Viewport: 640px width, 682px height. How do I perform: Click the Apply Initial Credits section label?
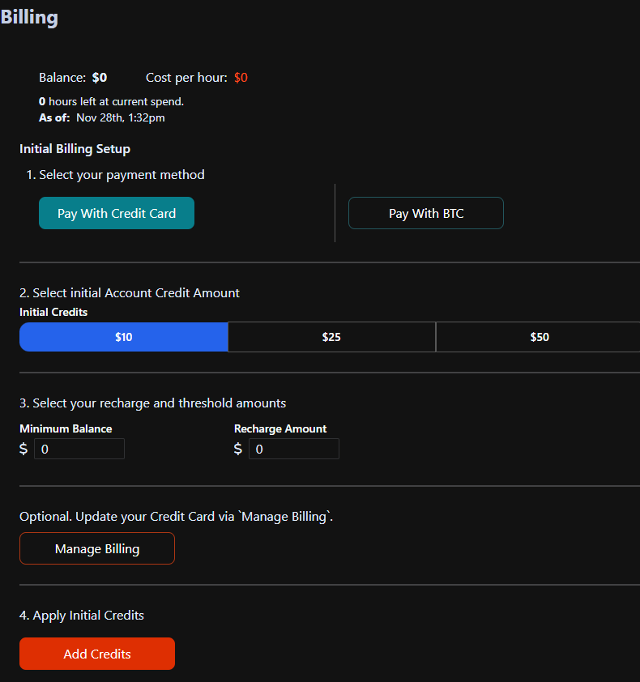coord(83,615)
